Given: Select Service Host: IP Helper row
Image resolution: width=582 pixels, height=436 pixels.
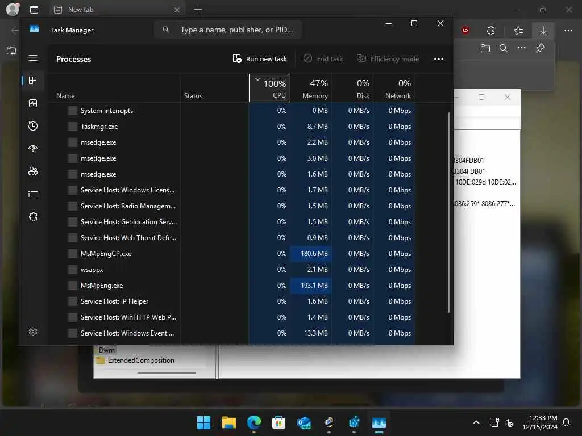Looking at the screenshot, I should [232, 301].
